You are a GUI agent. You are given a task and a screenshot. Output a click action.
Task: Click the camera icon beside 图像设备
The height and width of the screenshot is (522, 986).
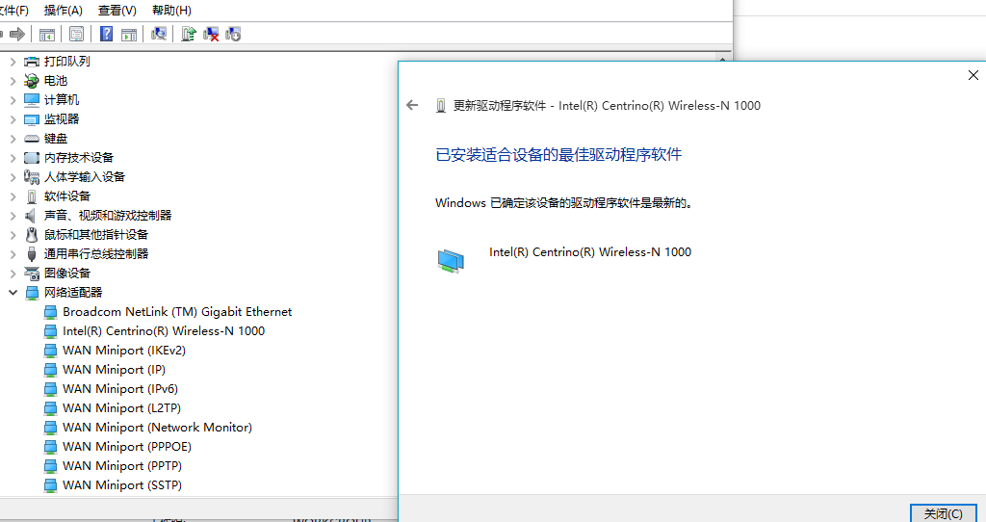pyautogui.click(x=32, y=274)
